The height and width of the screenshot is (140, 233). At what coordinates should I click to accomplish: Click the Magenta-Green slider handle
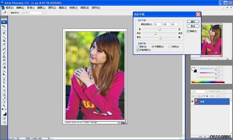pos(155,33)
